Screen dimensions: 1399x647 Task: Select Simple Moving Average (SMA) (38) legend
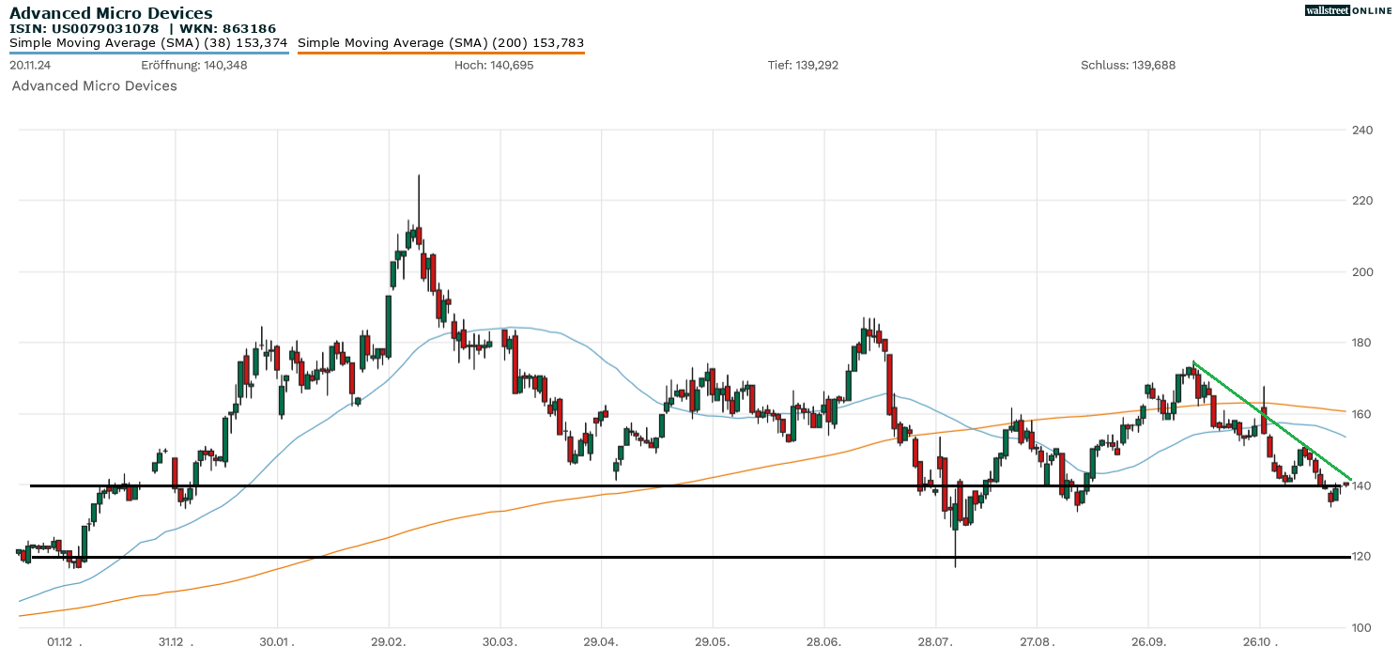pyautogui.click(x=148, y=43)
